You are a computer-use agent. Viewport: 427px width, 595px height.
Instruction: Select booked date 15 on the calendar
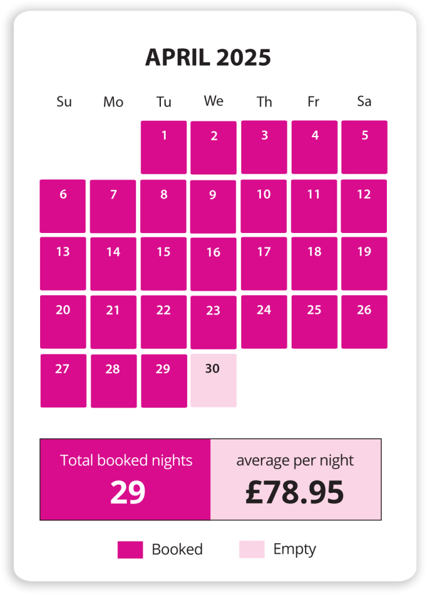164,263
